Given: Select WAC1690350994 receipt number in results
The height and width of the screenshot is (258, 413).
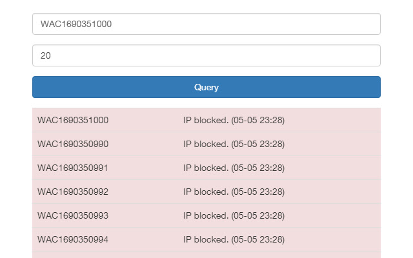Looking at the screenshot, I should [x=73, y=239].
